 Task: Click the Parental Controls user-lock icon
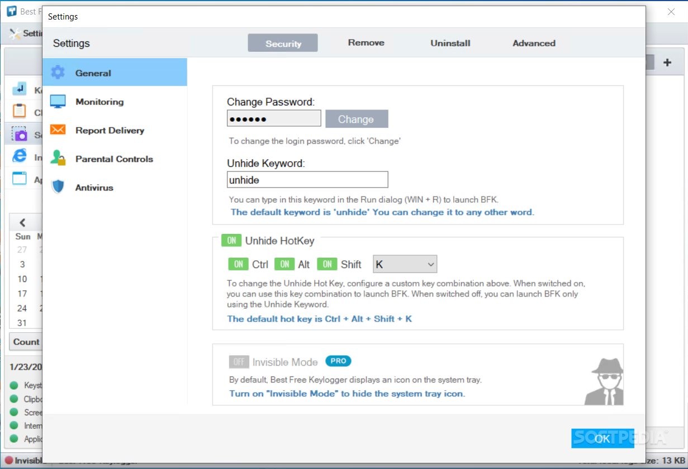tap(58, 158)
